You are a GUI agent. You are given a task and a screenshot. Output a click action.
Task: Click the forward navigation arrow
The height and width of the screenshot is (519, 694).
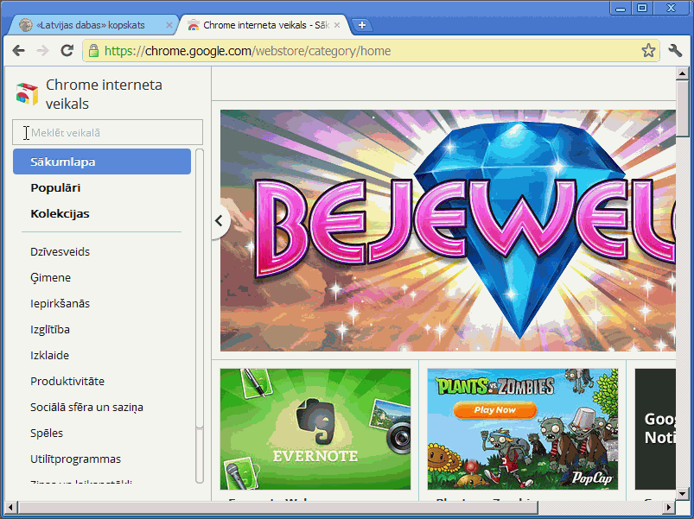(x=42, y=51)
